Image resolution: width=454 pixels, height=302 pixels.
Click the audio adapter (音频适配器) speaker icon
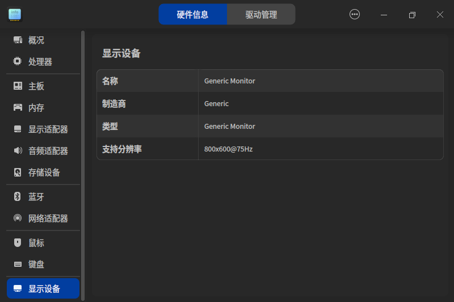(x=18, y=150)
